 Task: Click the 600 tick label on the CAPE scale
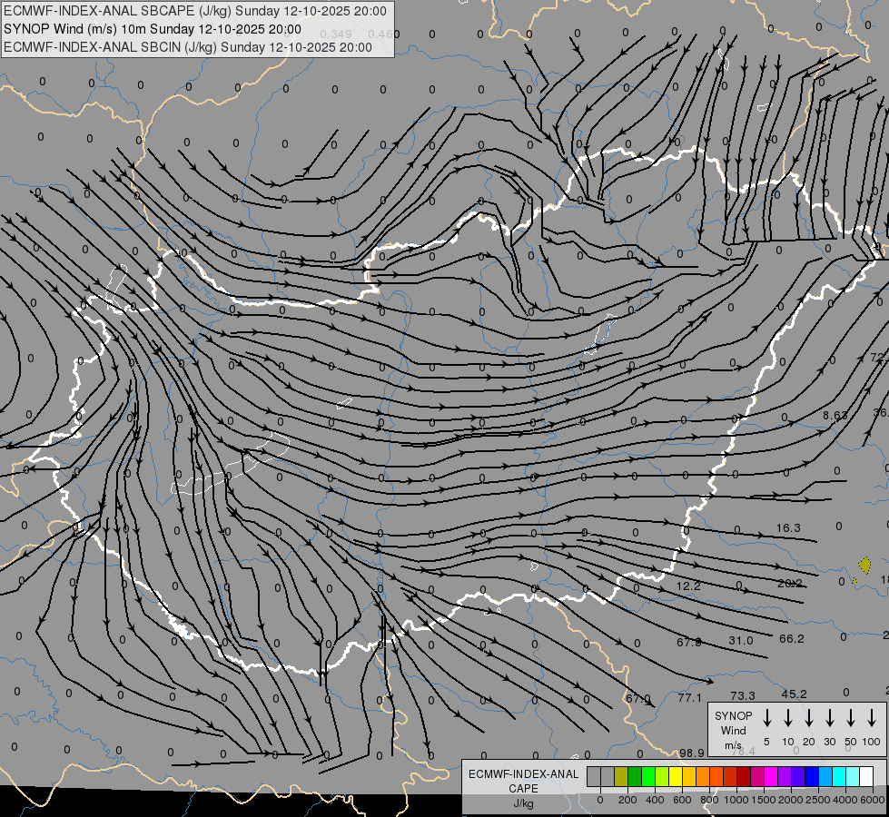682,800
